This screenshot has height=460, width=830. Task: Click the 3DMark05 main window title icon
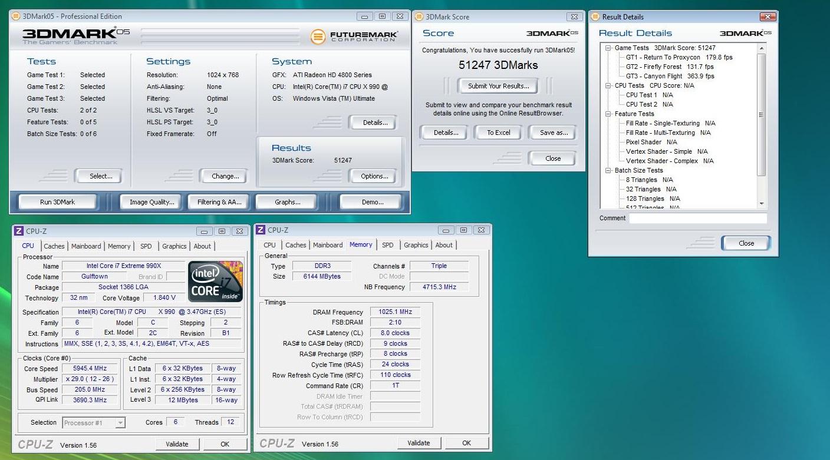click(15, 16)
